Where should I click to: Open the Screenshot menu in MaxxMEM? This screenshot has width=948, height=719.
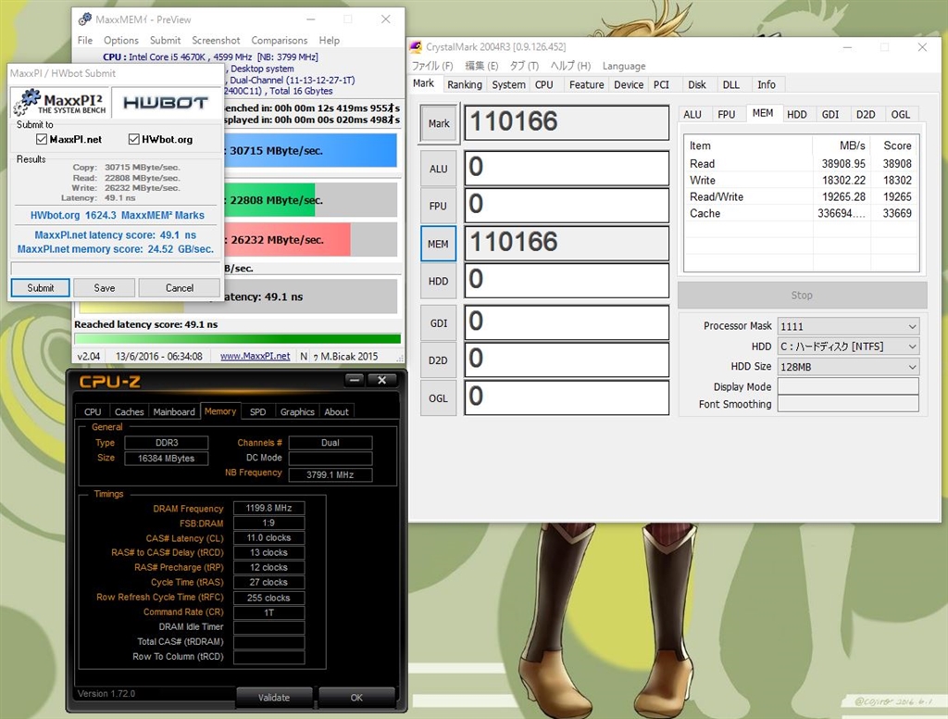[x=216, y=40]
